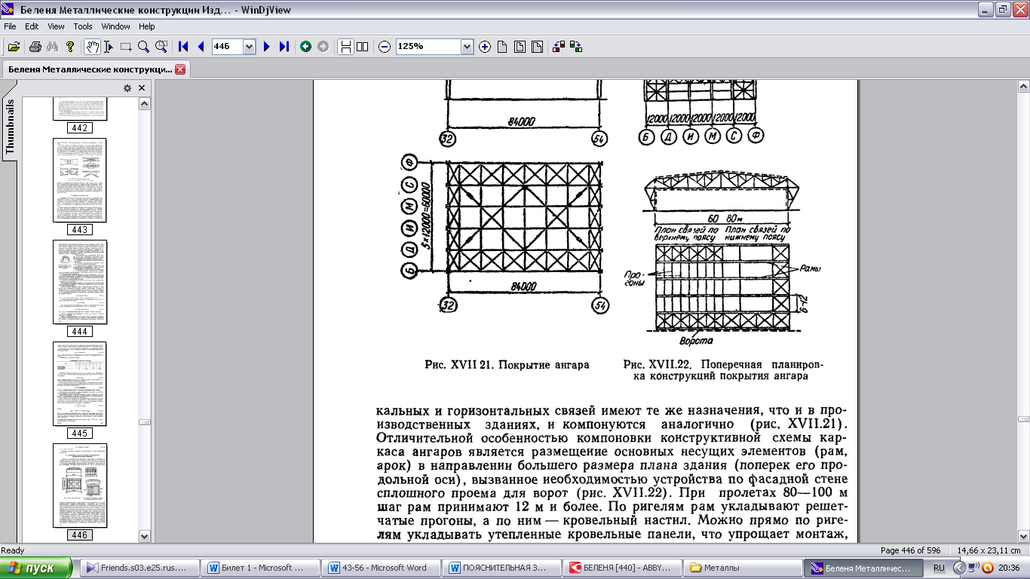This screenshot has width=1030, height=579.
Task: Toggle continuous page layout mode
Action: point(345,47)
